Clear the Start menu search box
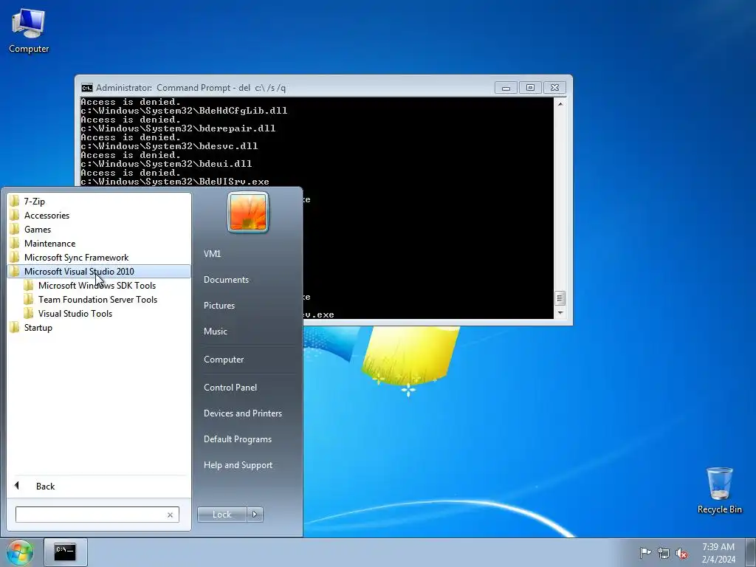 click(x=171, y=515)
